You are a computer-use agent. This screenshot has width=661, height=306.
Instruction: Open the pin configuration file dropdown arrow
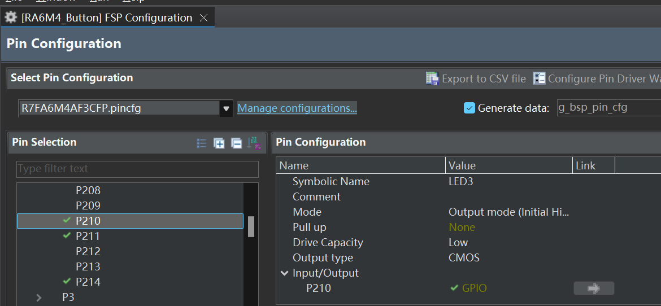pyautogui.click(x=226, y=108)
